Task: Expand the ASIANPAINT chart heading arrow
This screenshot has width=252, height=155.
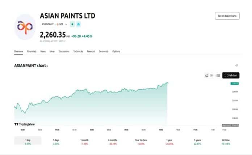Action: (47, 66)
